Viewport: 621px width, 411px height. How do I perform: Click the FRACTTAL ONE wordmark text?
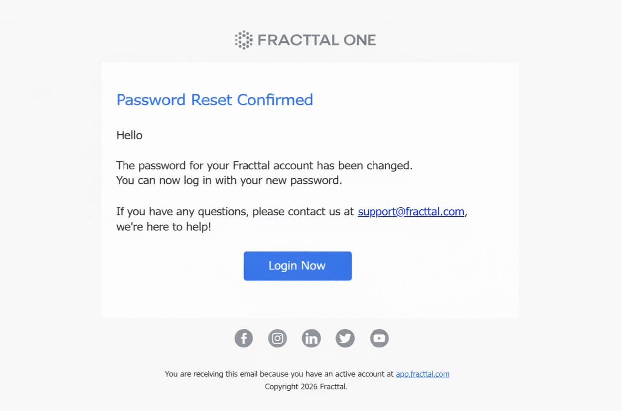pos(317,40)
